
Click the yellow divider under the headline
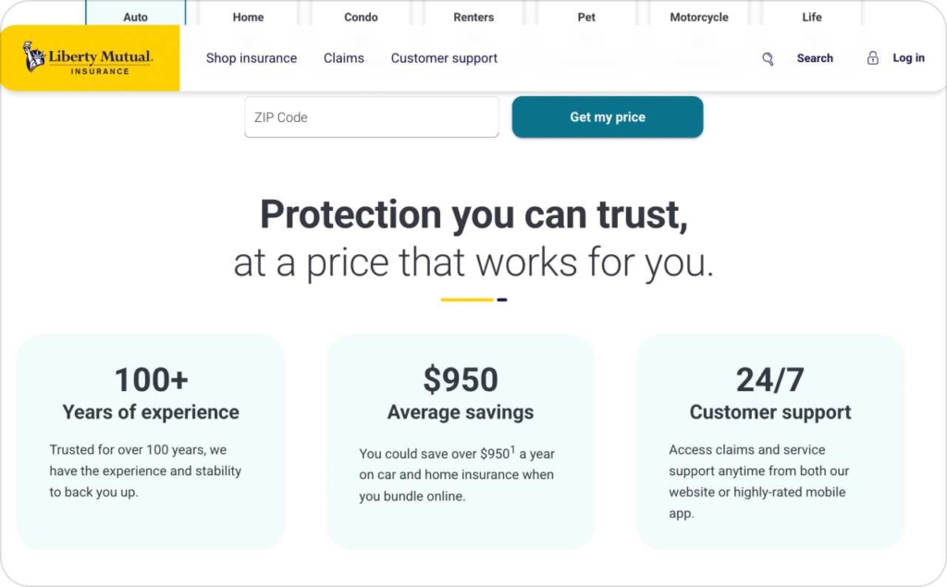[467, 298]
